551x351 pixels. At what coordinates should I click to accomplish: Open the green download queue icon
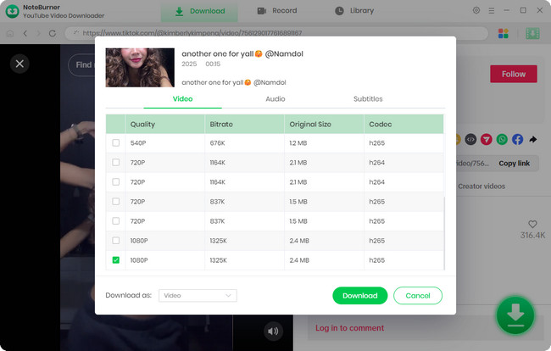[x=532, y=33]
